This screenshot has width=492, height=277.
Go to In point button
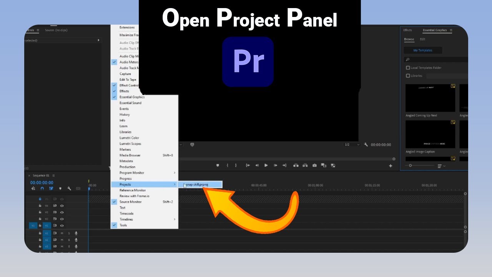[x=248, y=165]
